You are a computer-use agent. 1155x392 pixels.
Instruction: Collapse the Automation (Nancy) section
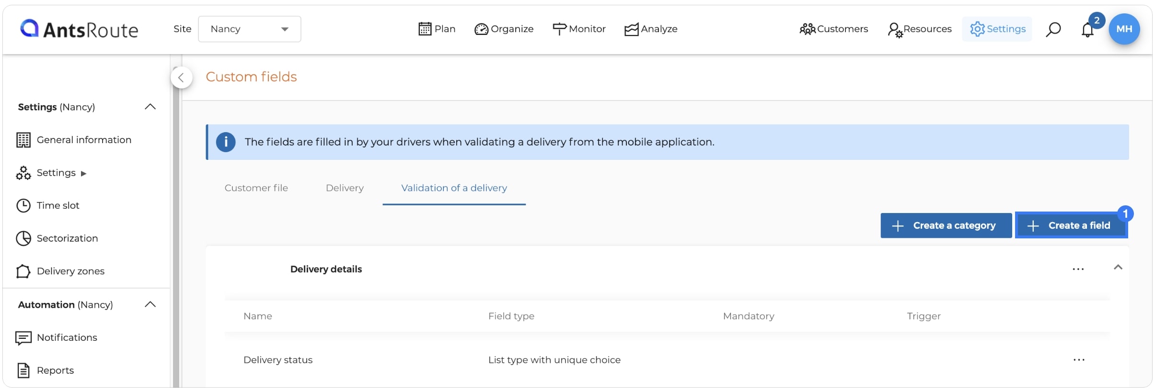(x=150, y=304)
